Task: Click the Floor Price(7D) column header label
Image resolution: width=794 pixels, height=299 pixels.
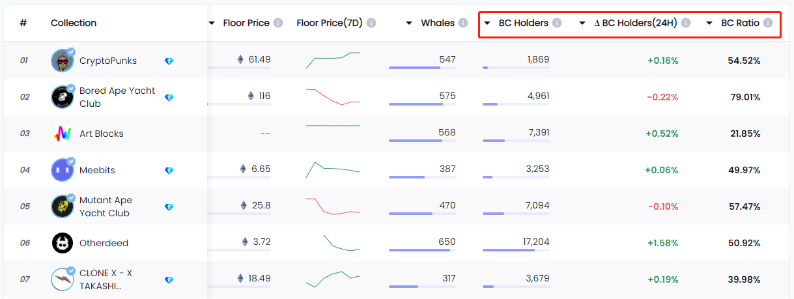Action: point(329,23)
